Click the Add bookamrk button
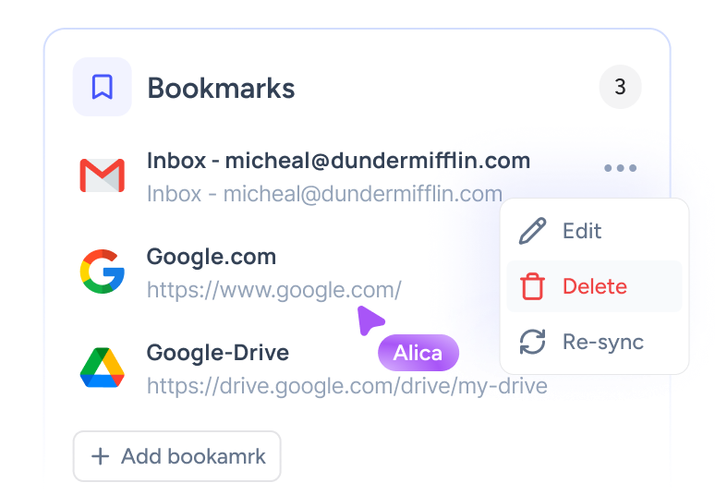 click(177, 456)
